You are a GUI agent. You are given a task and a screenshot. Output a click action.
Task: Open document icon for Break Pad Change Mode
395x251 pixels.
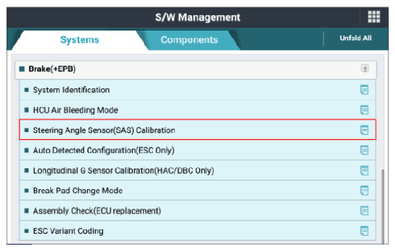pyautogui.click(x=364, y=191)
